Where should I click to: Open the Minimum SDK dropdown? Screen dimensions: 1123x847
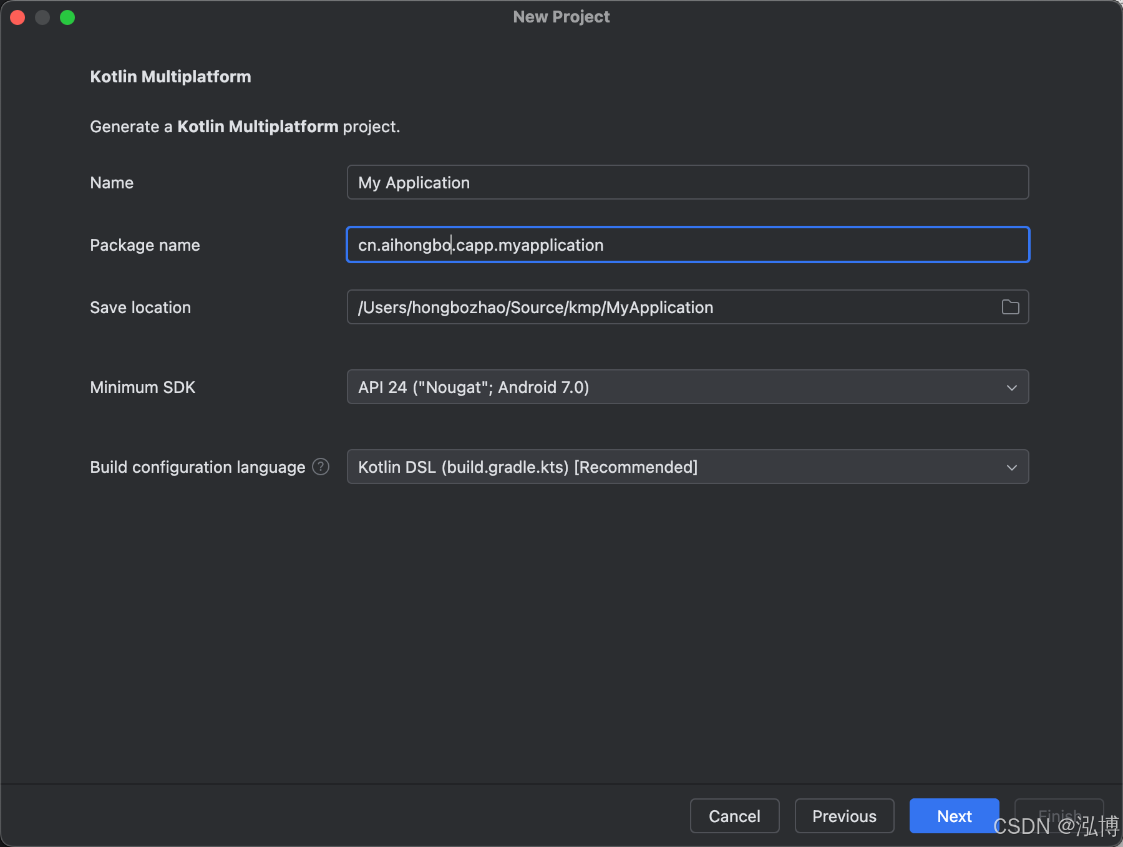[686, 387]
